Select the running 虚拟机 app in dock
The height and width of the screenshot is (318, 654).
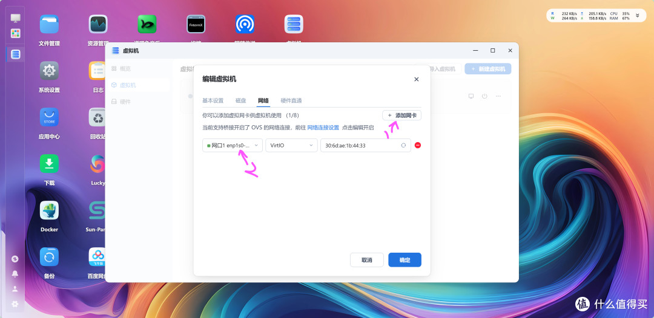(x=15, y=54)
